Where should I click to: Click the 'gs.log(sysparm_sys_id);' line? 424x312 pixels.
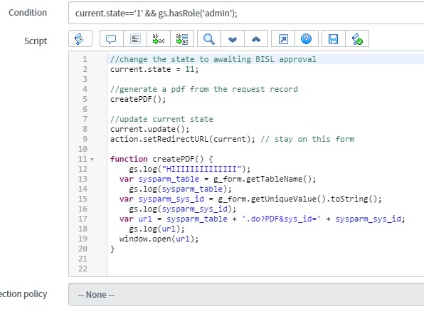click(x=183, y=209)
